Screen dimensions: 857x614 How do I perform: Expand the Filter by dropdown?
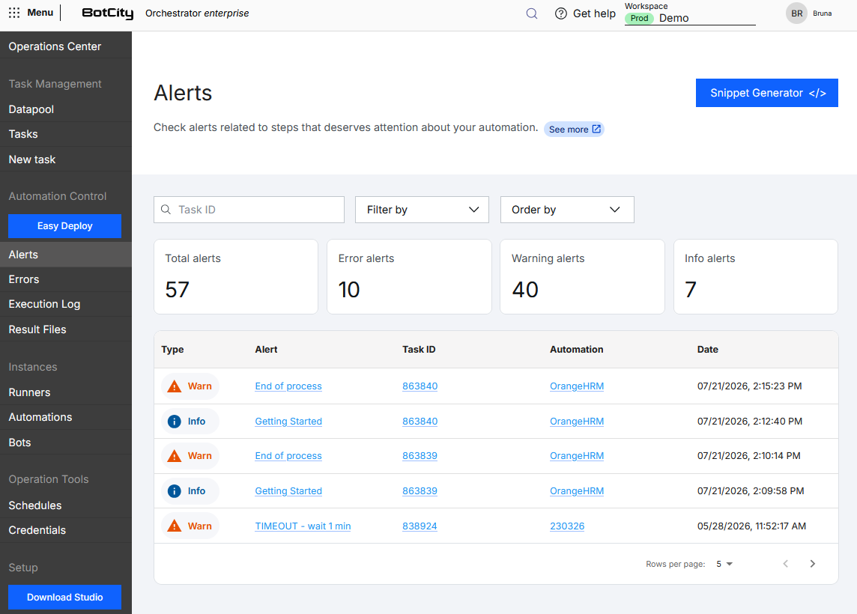[x=422, y=210]
